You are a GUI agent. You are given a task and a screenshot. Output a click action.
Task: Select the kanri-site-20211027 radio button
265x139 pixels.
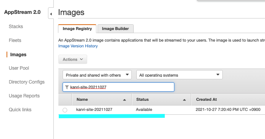tap(65, 110)
